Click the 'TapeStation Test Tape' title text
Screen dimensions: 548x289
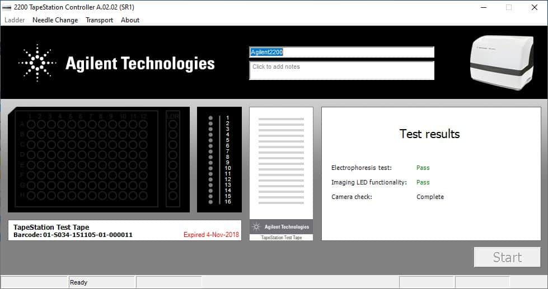(x=51, y=227)
